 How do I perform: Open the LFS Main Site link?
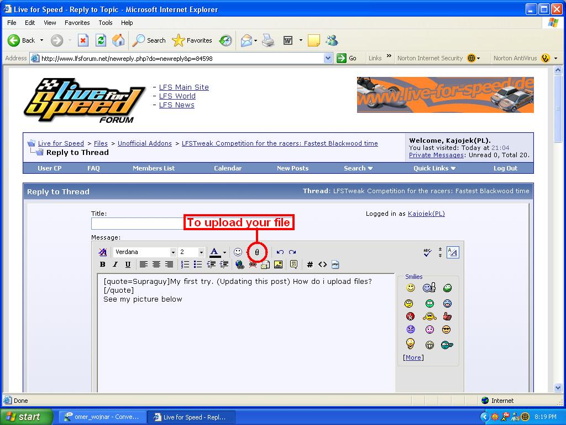pos(184,87)
